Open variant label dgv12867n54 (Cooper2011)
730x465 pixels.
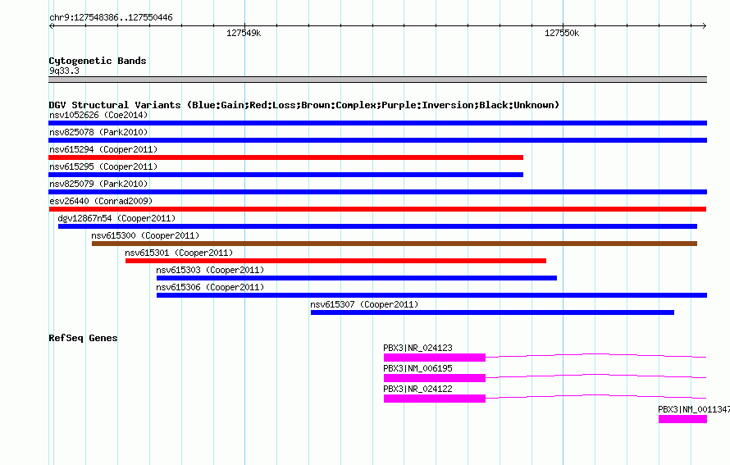click(116, 218)
